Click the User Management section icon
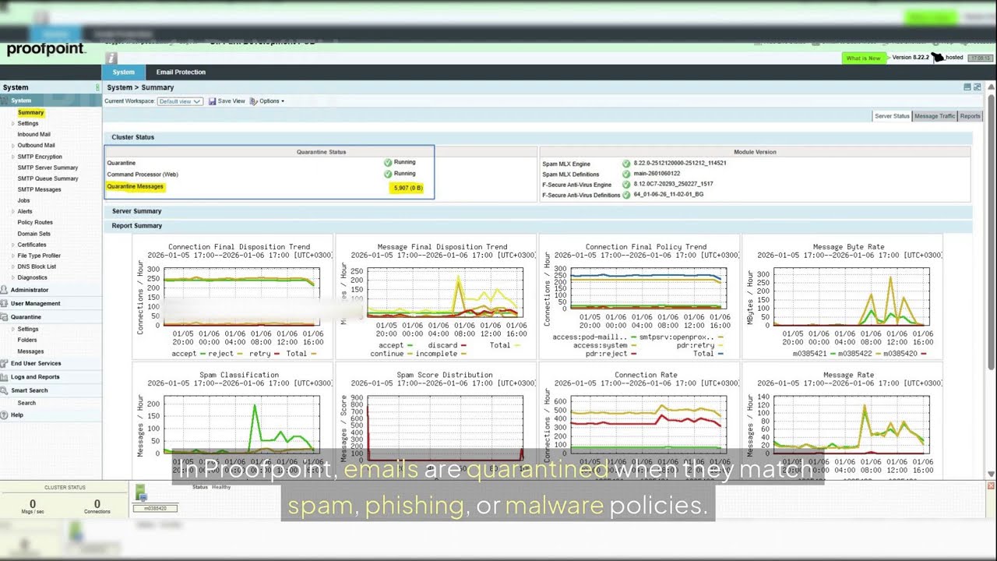This screenshot has height=561, width=997. pyautogui.click(x=5, y=304)
